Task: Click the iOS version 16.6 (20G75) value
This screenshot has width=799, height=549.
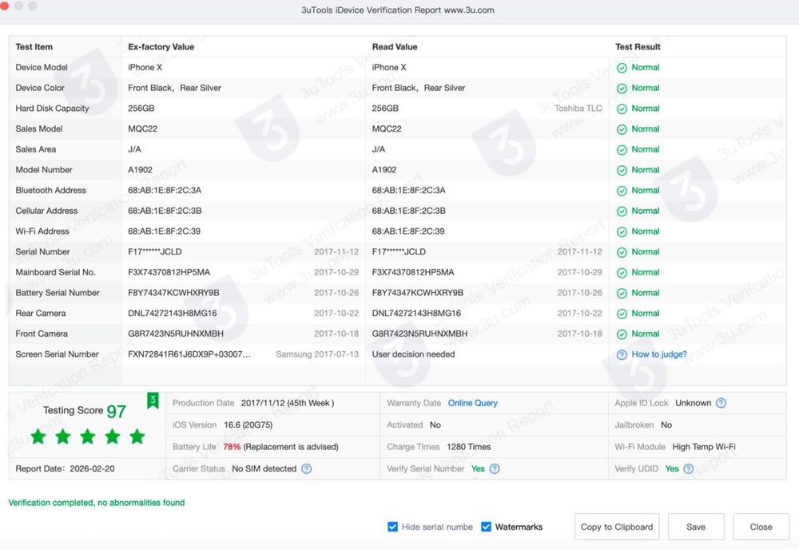Action: (248, 425)
